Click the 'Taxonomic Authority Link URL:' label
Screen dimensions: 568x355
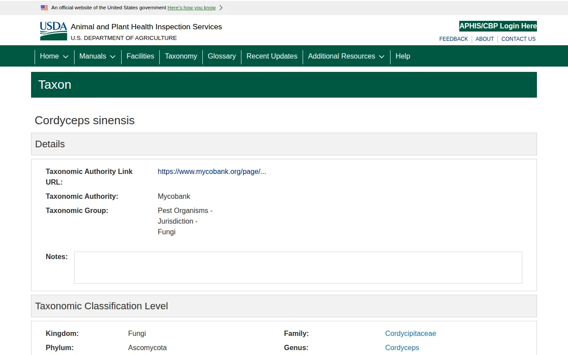(89, 177)
